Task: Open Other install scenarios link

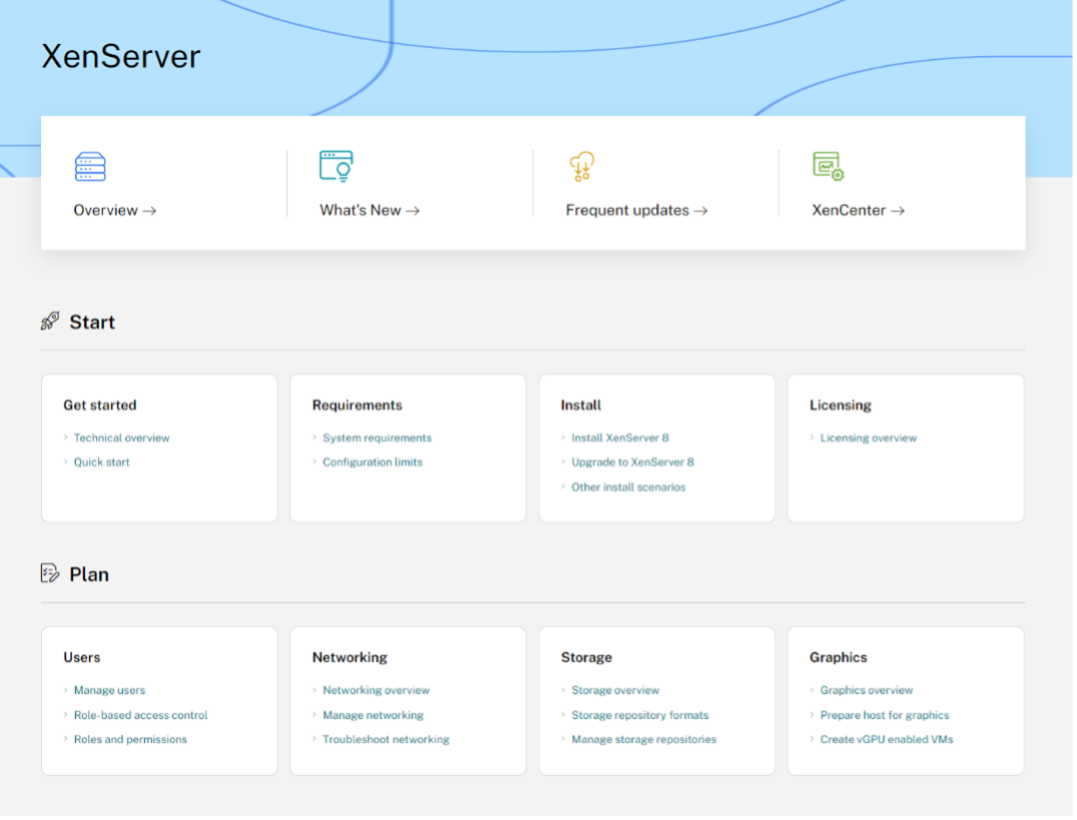Action: [628, 487]
